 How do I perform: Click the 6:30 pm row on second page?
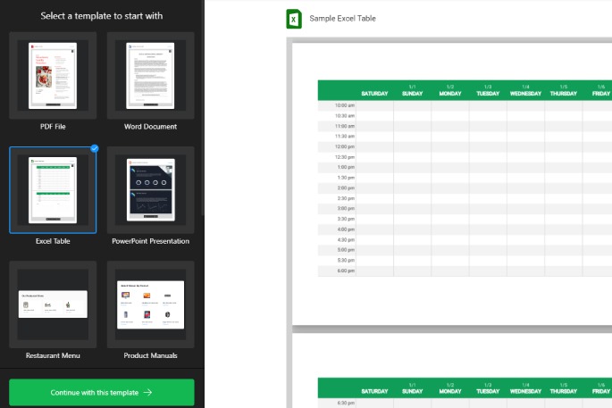345,403
